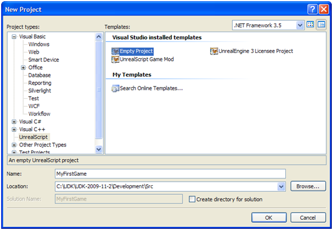The image size is (333, 230).
Task: Select Visual Basic root item
Action: [x=32, y=37]
